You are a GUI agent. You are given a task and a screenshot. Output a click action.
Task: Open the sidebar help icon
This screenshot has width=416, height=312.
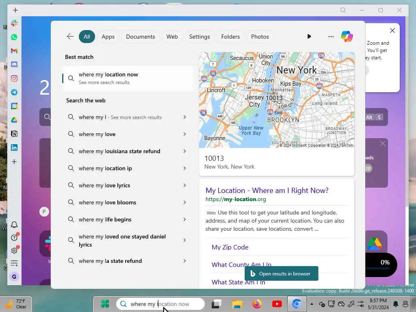point(14,237)
